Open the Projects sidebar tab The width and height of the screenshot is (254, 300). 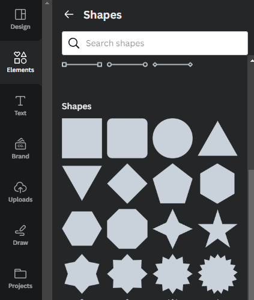[20, 278]
